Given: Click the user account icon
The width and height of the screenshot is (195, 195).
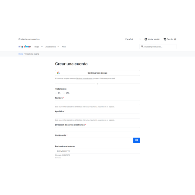Looking at the screenshot, I should coord(146,39).
